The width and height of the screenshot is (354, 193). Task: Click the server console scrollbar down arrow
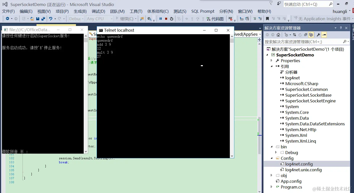[x=86, y=151]
